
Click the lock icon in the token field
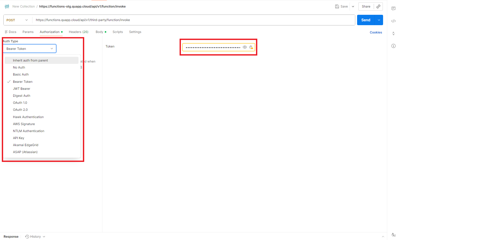click(251, 47)
